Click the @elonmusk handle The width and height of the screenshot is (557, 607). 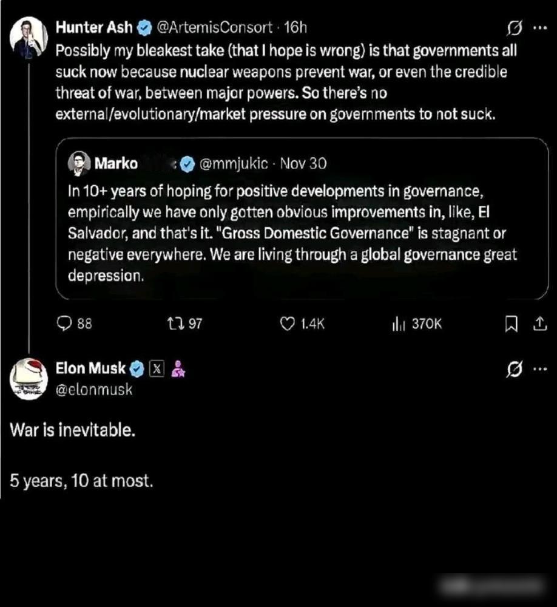point(93,390)
